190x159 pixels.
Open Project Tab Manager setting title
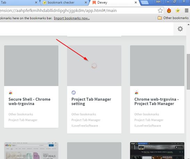[x=91, y=101]
